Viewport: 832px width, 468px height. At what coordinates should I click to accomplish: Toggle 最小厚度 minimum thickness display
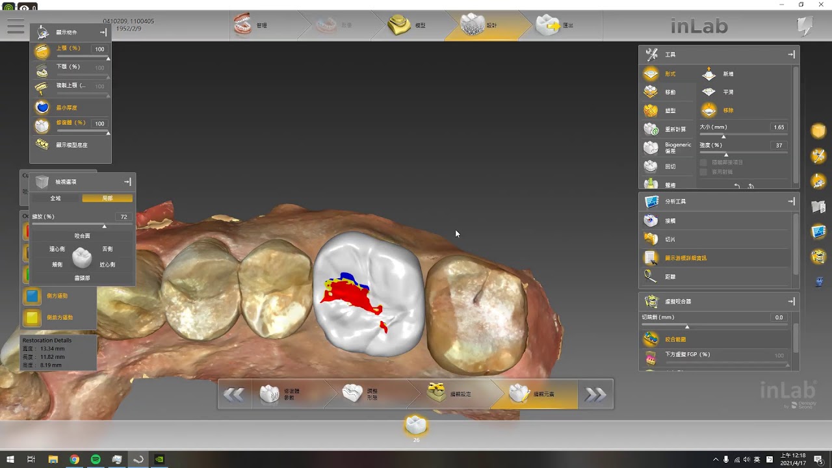click(x=42, y=107)
